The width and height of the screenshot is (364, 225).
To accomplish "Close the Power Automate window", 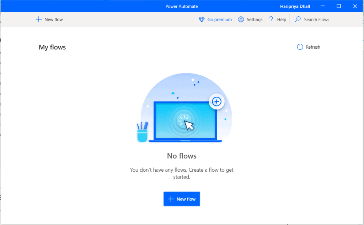I will click(x=355, y=6).
